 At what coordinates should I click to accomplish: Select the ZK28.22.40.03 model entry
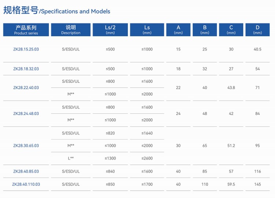tap(26, 88)
